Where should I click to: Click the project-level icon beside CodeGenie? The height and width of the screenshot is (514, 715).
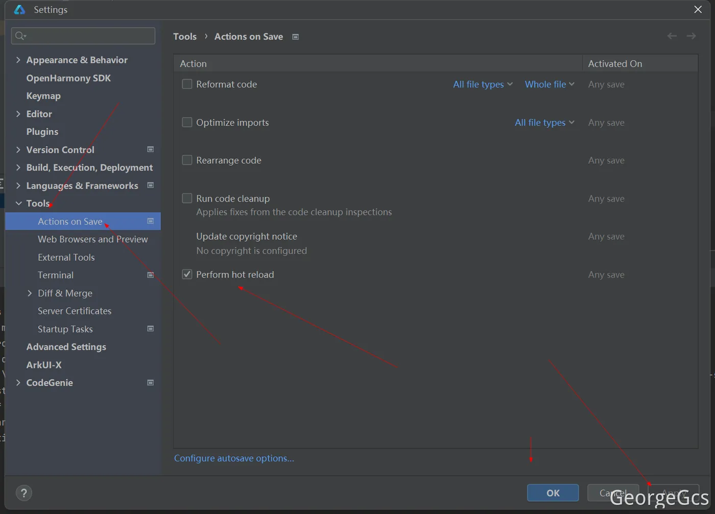[151, 383]
